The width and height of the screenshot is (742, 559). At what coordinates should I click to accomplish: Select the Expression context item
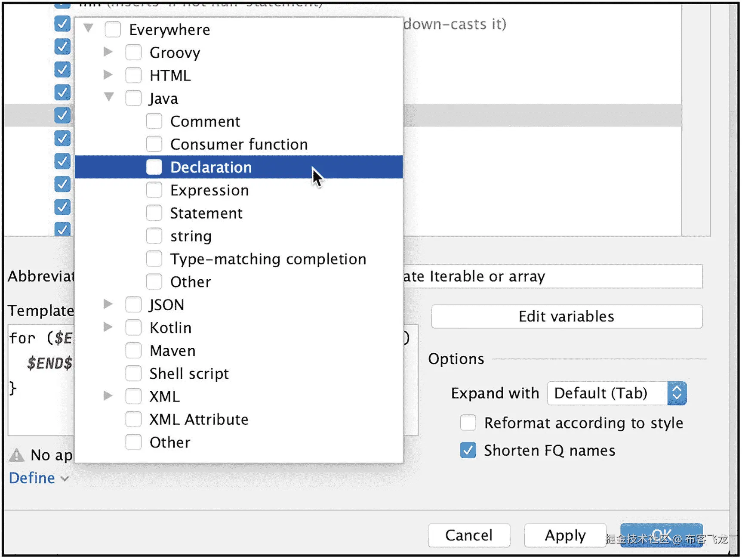point(209,190)
